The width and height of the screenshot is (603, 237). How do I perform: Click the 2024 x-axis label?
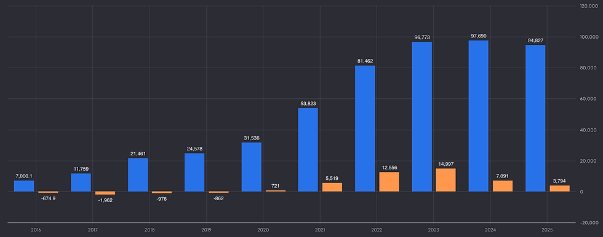(490, 230)
